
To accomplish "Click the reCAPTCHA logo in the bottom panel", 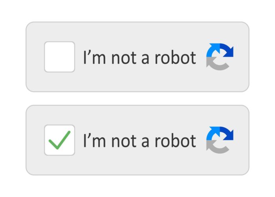I will click(220, 140).
